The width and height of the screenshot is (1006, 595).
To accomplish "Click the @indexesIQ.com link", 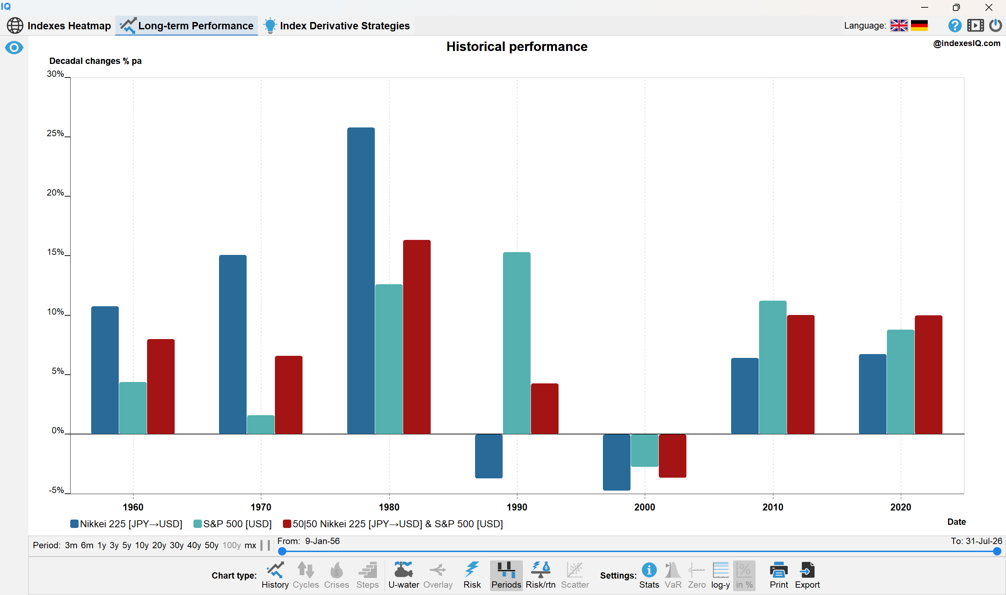I will click(966, 43).
